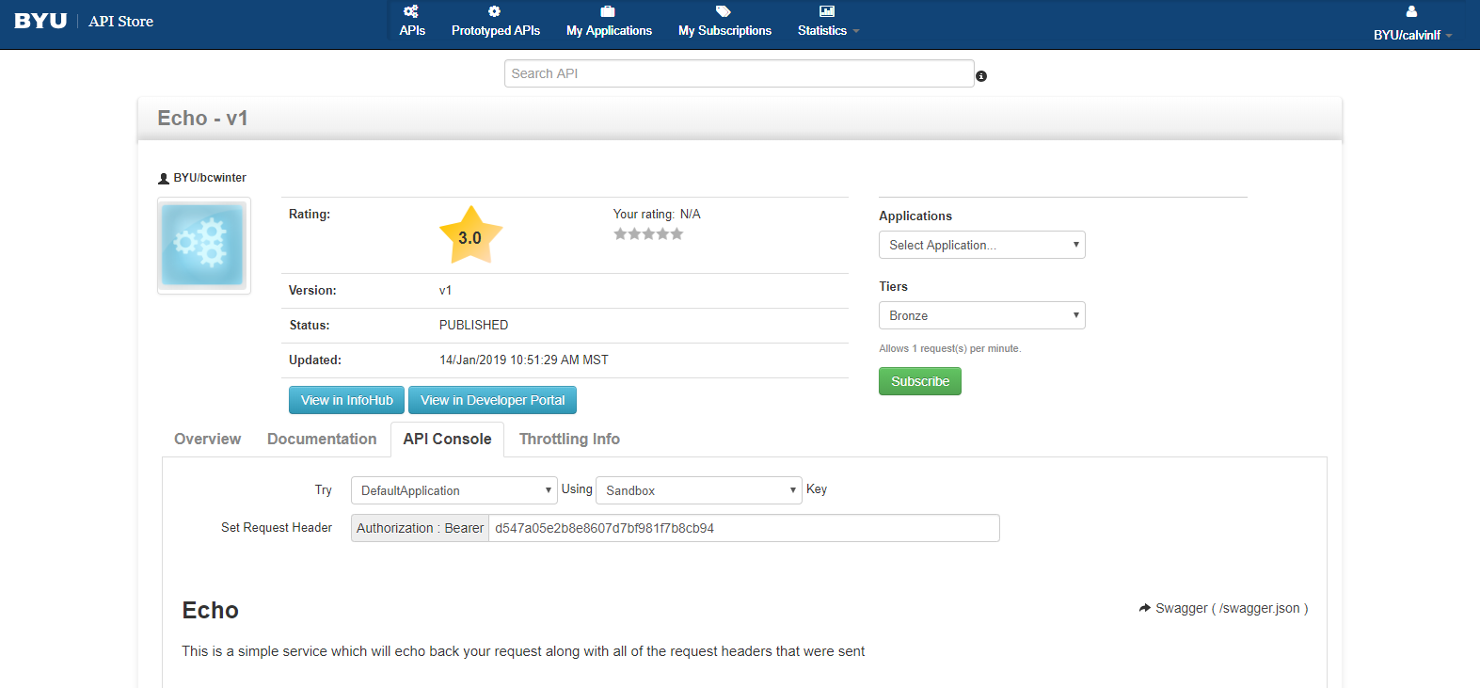This screenshot has width=1480, height=688.
Task: Open the Select Application dropdown
Action: click(x=981, y=245)
